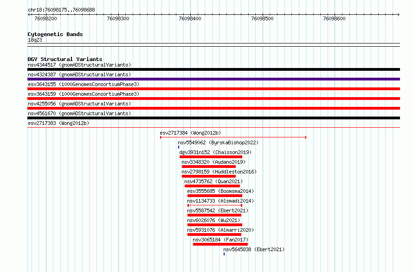Image resolution: width=413 pixels, height=272 pixels.
Task: Click the 76098200 ruler position label
Action: click(45, 19)
